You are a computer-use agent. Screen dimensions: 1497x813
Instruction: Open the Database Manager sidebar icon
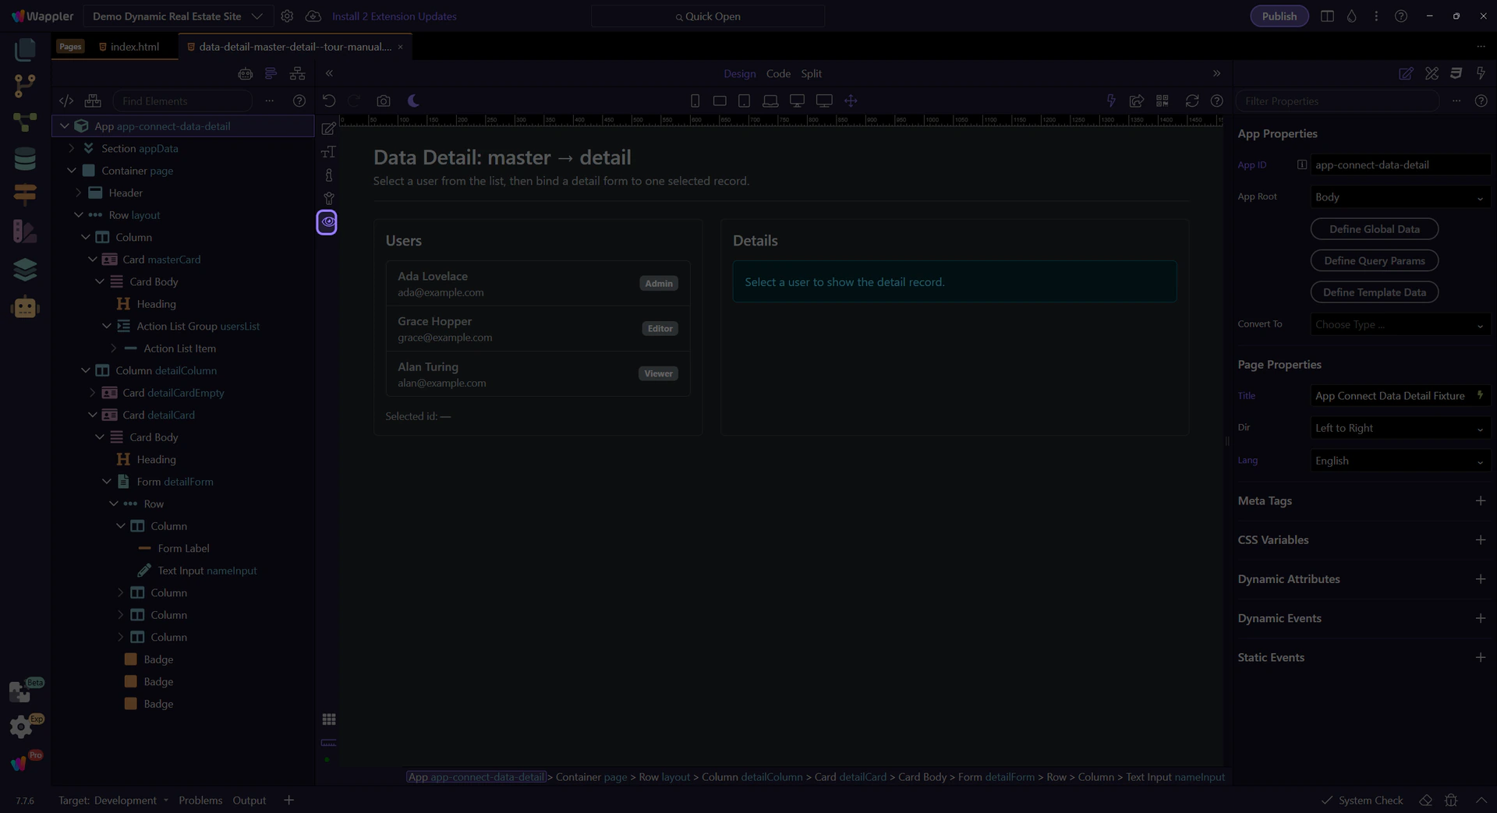(25, 158)
